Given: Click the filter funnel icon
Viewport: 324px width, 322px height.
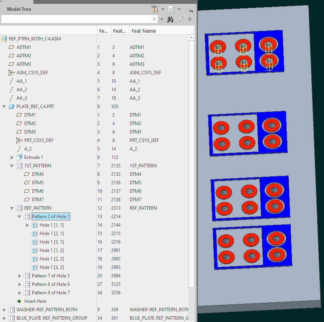Looking at the screenshot, I should pyautogui.click(x=180, y=19).
